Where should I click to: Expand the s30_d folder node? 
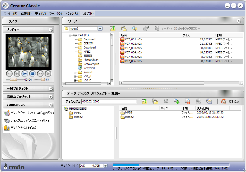75,76
